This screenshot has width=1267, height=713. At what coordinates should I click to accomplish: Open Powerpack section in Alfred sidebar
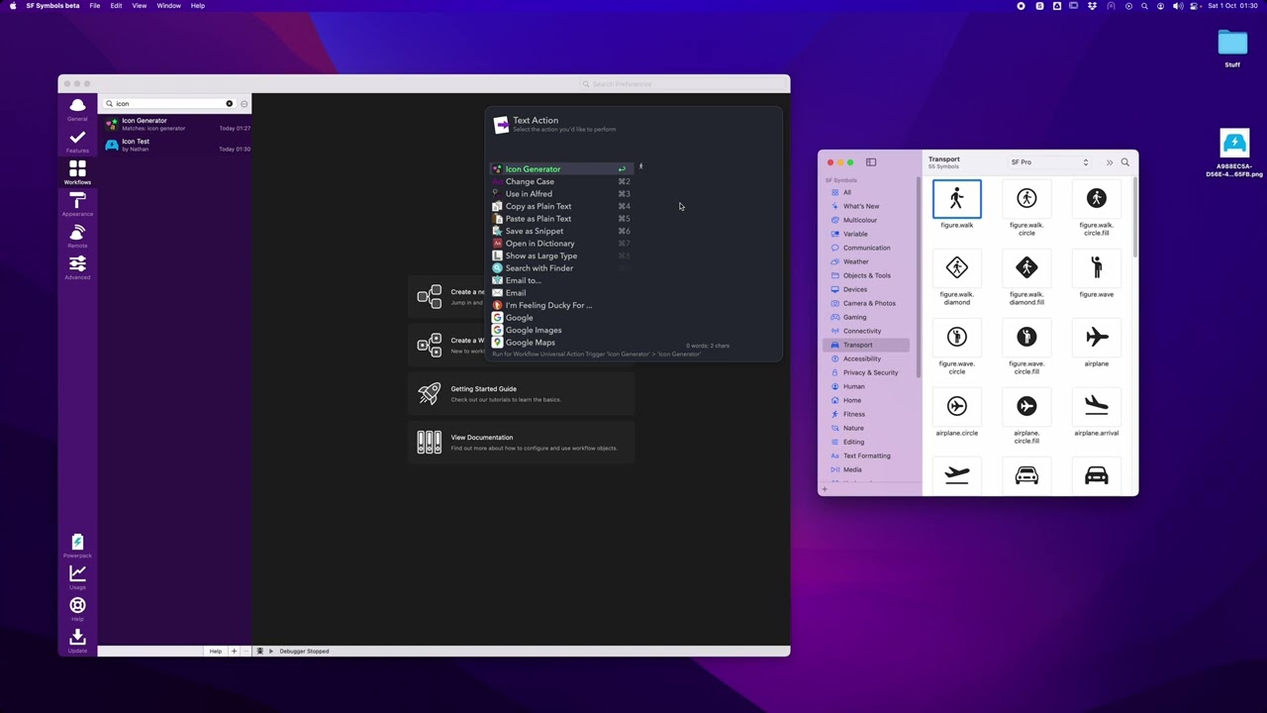[x=77, y=546]
